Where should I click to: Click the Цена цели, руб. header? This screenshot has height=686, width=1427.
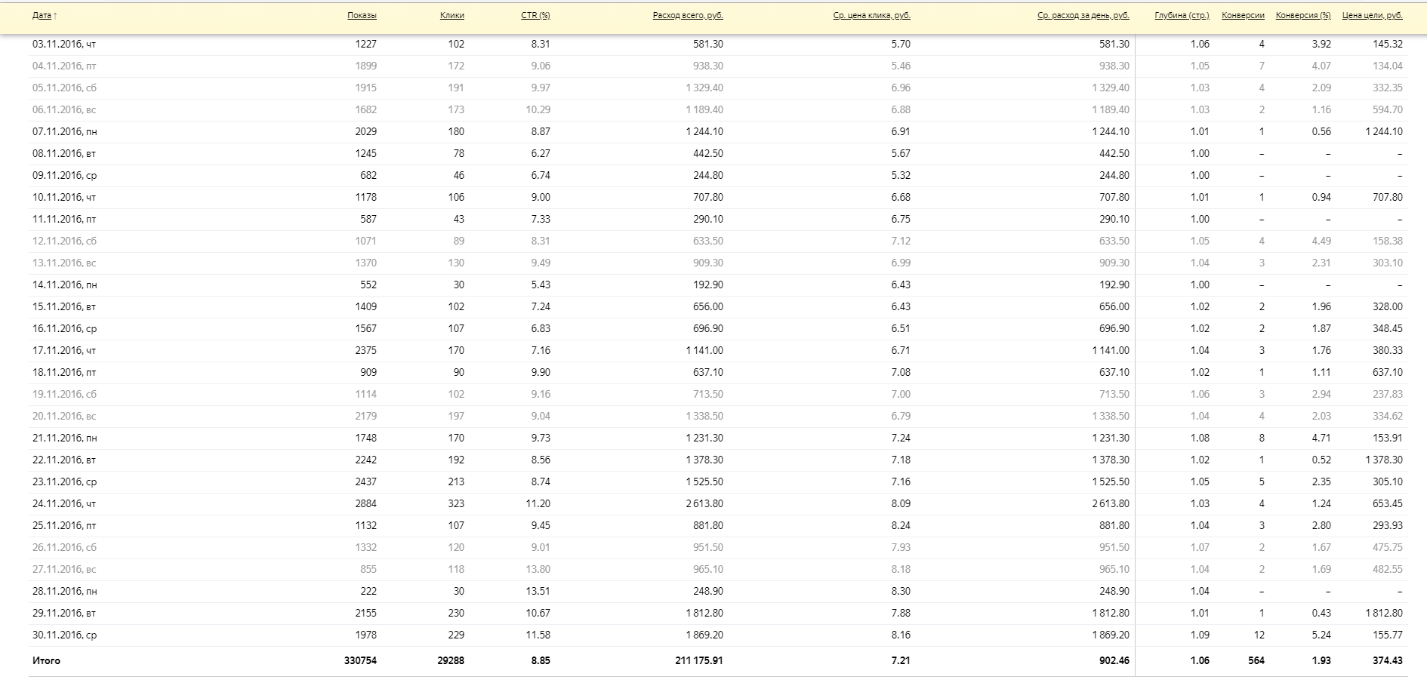coord(1372,15)
